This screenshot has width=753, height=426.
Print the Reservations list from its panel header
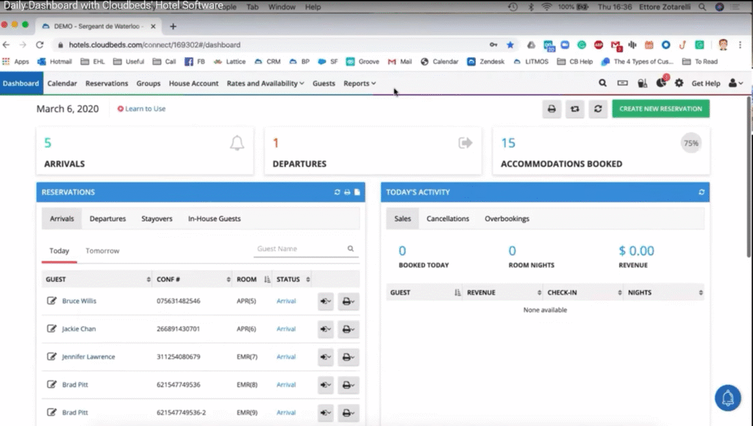(346, 192)
